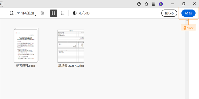Open オプション settings
Viewport: 199px width, 99px height.
(81, 13)
